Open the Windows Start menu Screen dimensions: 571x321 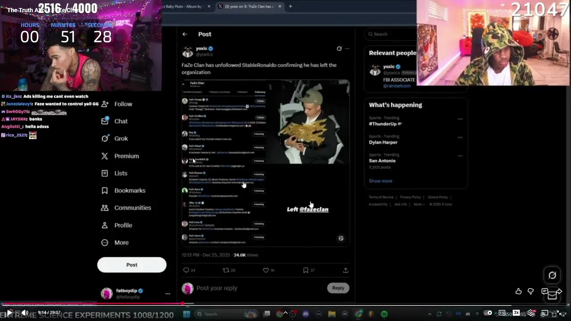click(x=186, y=314)
